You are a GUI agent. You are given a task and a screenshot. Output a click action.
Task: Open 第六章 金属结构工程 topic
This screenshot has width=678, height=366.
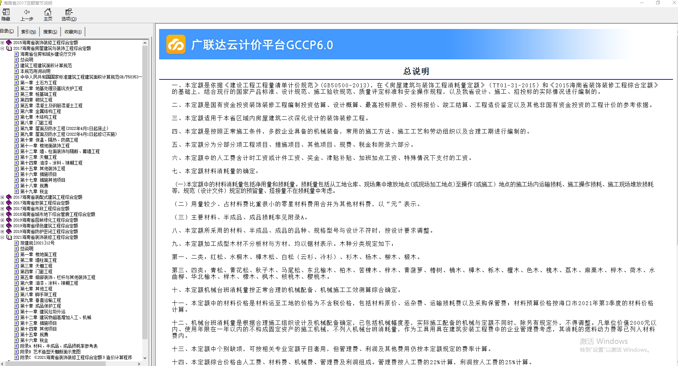pos(40,111)
